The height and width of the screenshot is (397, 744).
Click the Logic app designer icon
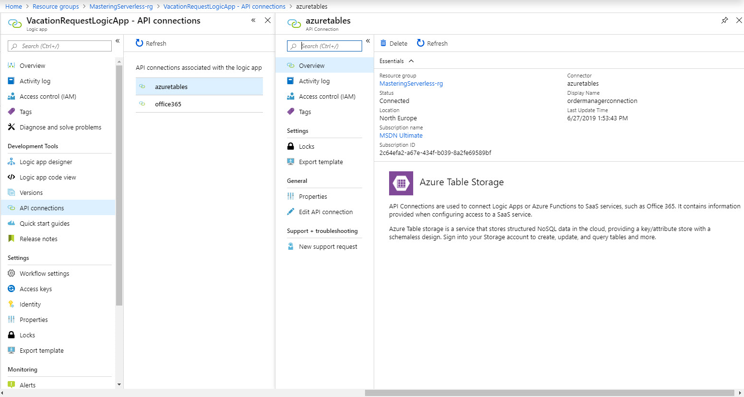12,162
